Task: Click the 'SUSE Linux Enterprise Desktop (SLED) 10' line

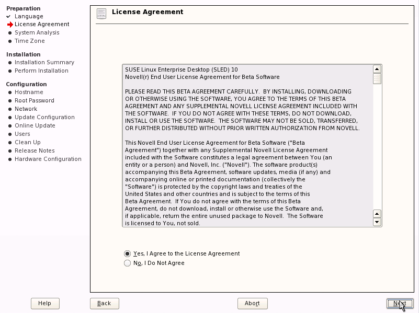Action: tap(182, 69)
